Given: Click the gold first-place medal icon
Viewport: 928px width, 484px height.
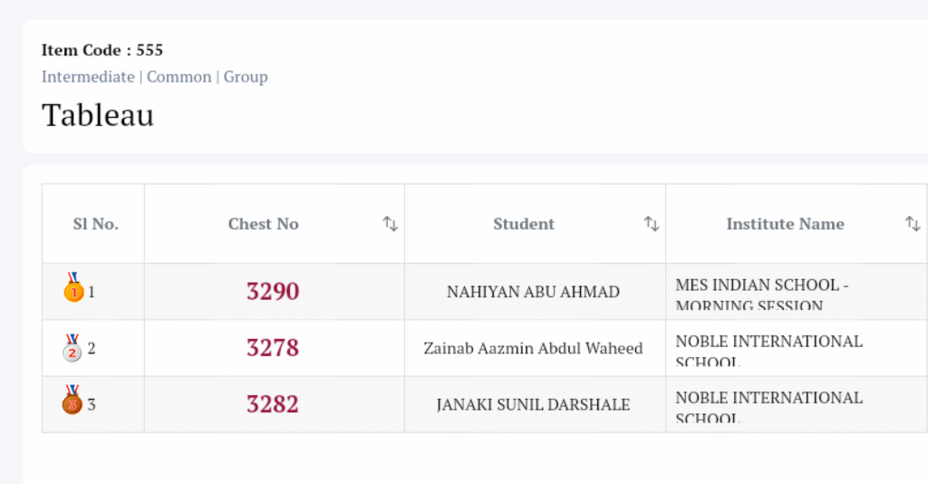Looking at the screenshot, I should pyautogui.click(x=73, y=288).
